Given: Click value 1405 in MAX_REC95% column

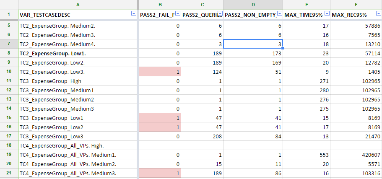Looking at the screenshot, I should (374, 72).
